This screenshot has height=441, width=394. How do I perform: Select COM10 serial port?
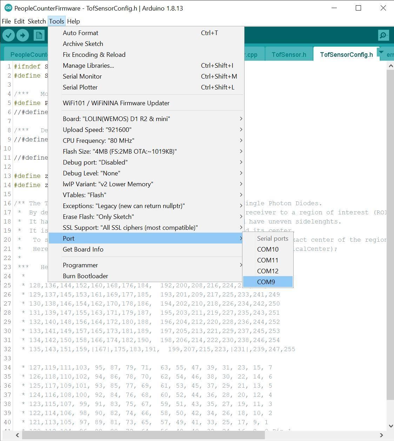[268, 249]
